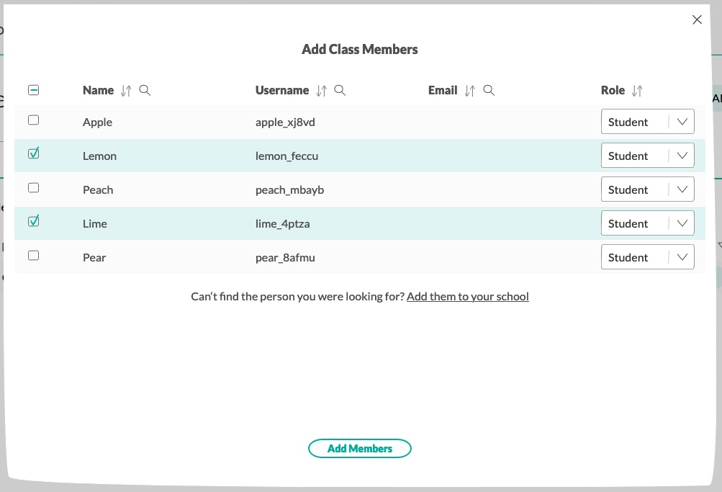
Task: Select the Pear row
Action: coord(33,255)
